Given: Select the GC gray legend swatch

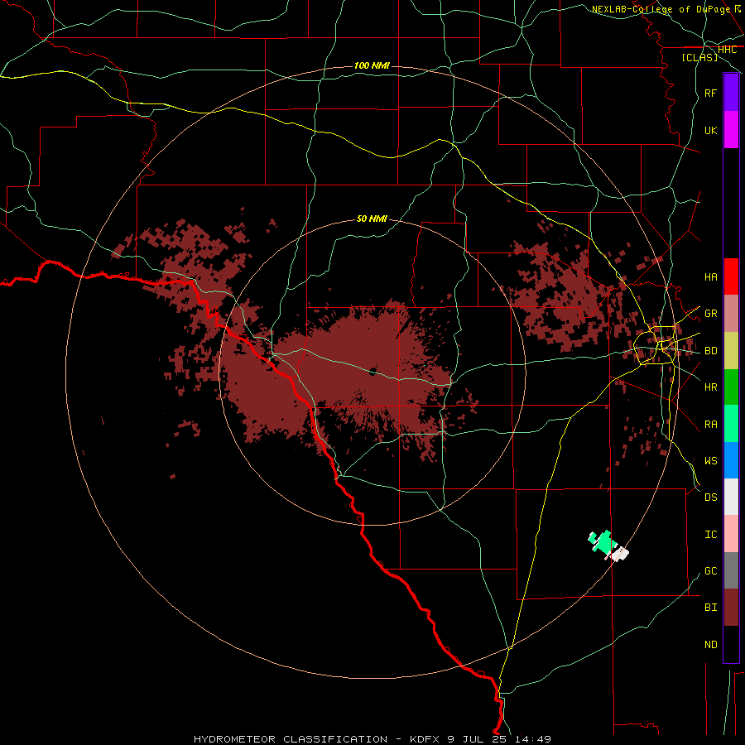Looking at the screenshot, I should click(x=731, y=570).
